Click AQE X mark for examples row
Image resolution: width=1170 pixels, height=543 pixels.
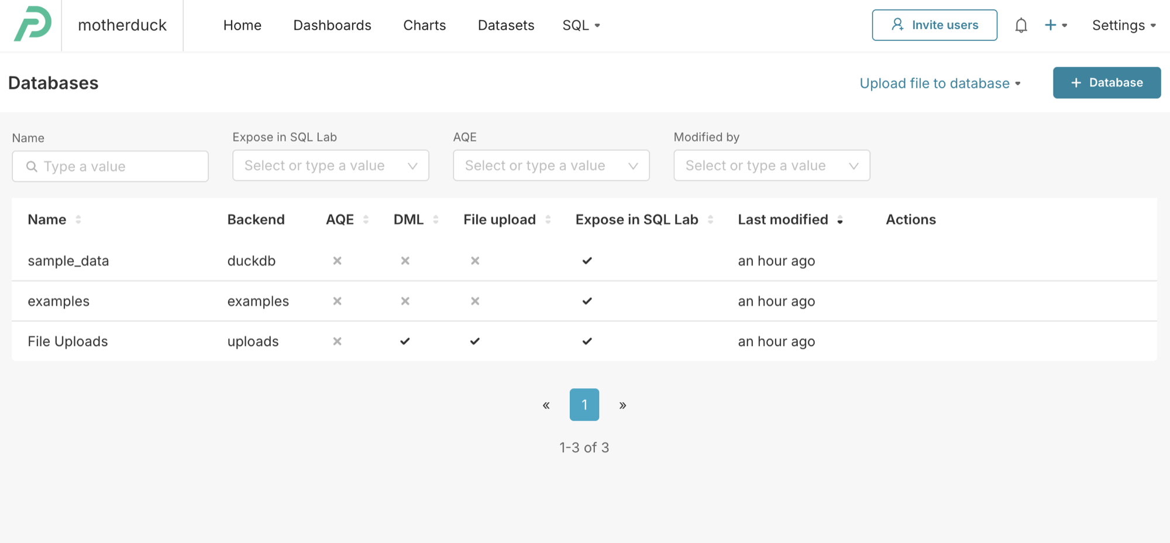(337, 301)
